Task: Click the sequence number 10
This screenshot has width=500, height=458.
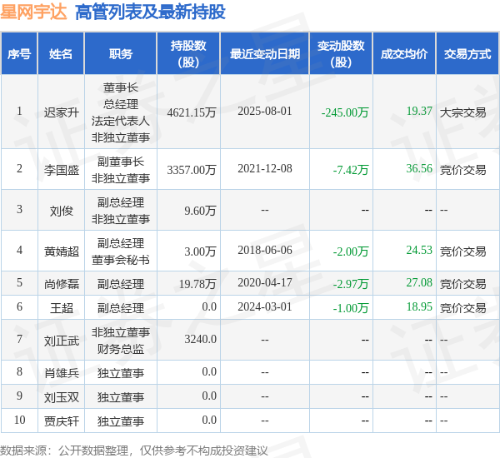Action: click(x=19, y=420)
